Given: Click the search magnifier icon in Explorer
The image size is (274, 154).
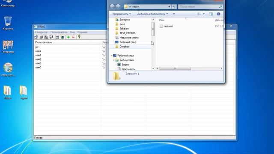Looking at the screenshot, I should (x=220, y=7).
